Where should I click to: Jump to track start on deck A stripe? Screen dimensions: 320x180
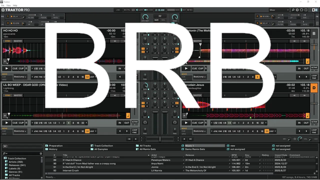coord(4,61)
